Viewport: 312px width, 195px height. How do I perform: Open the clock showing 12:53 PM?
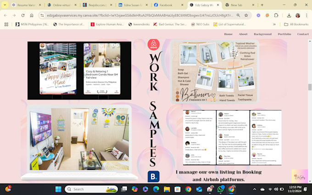click(x=295, y=189)
